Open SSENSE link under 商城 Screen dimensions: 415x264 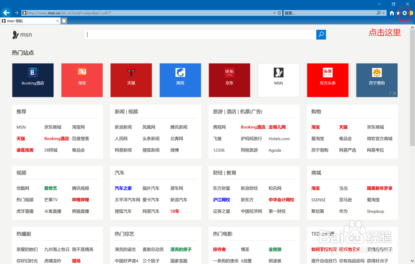click(318, 200)
